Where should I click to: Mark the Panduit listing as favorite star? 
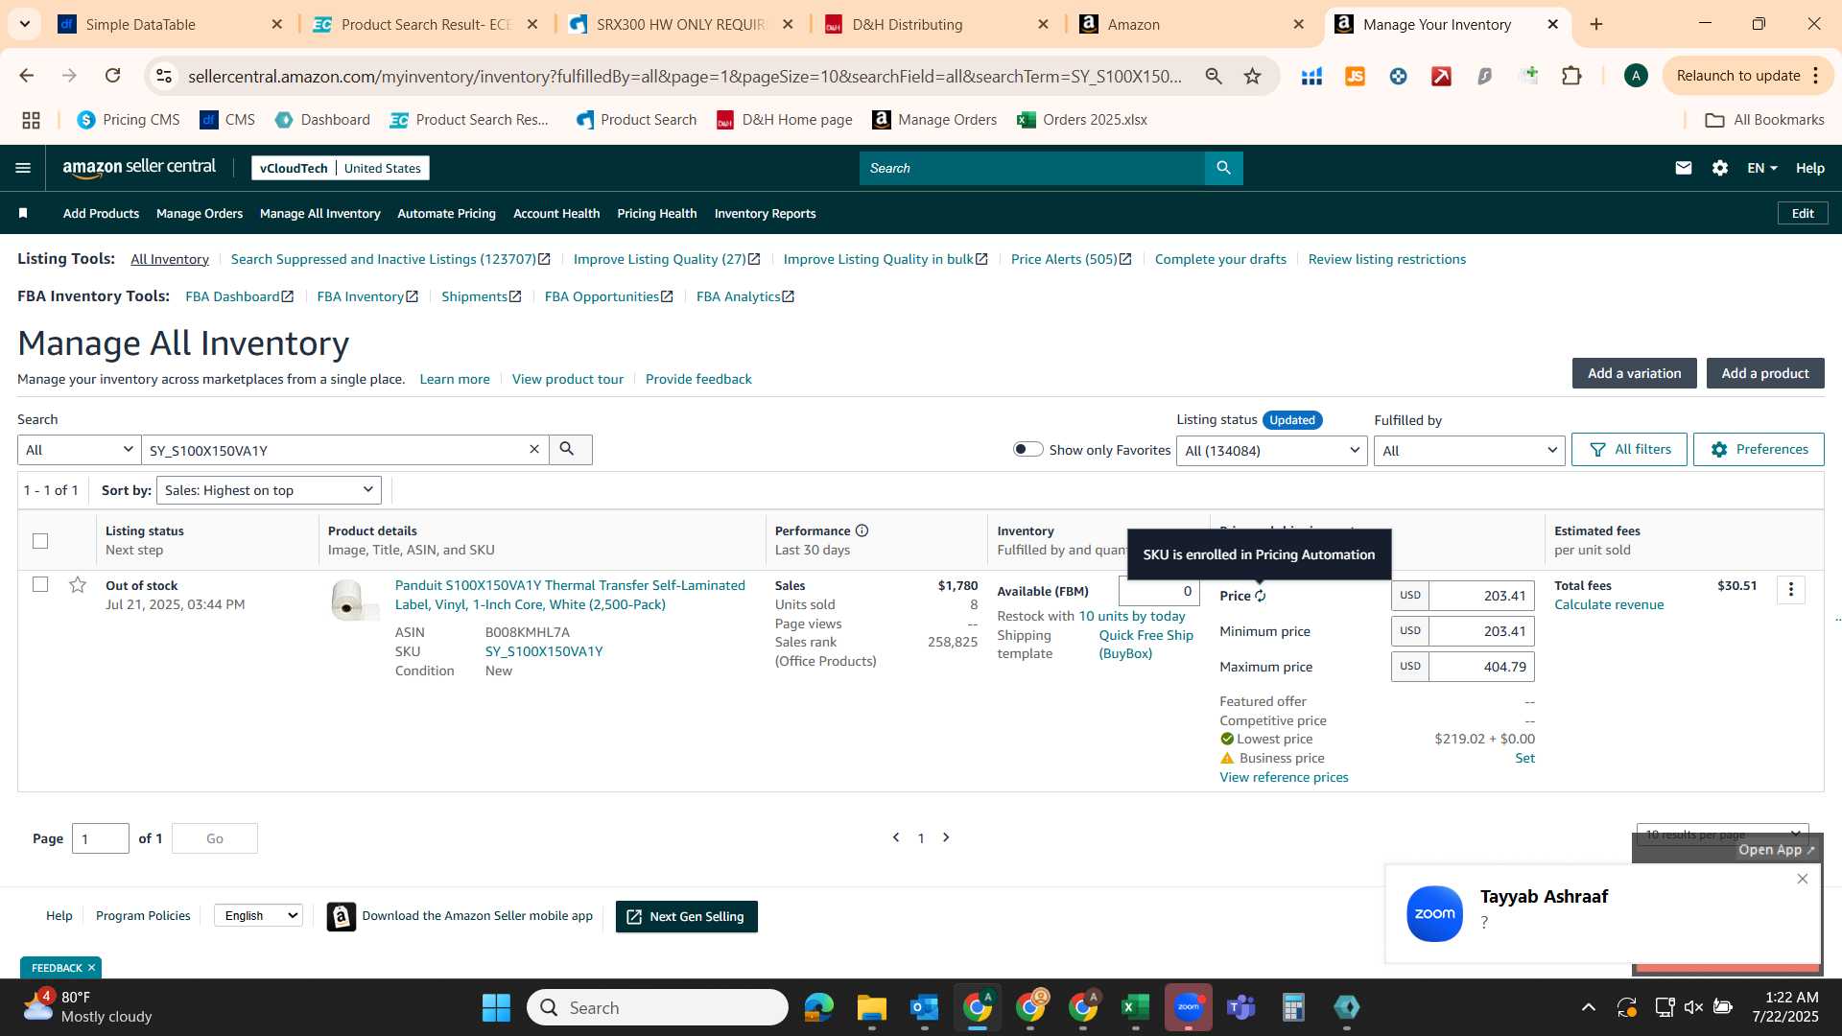(78, 584)
